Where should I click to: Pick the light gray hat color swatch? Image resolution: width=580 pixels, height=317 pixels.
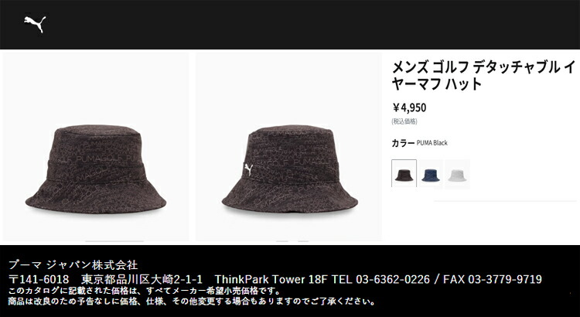457,174
